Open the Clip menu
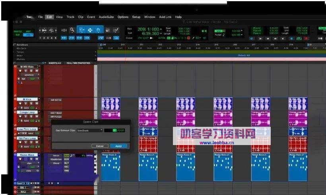 click(x=81, y=17)
